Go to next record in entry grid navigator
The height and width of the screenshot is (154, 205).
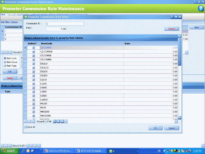tap(55, 122)
